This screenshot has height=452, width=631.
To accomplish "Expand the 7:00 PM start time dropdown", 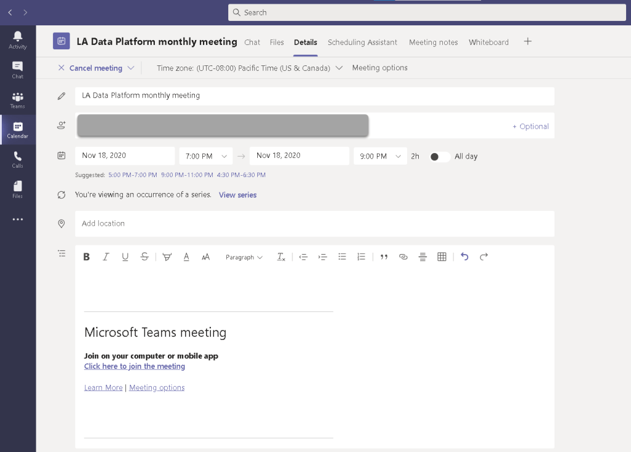I will [x=206, y=157].
